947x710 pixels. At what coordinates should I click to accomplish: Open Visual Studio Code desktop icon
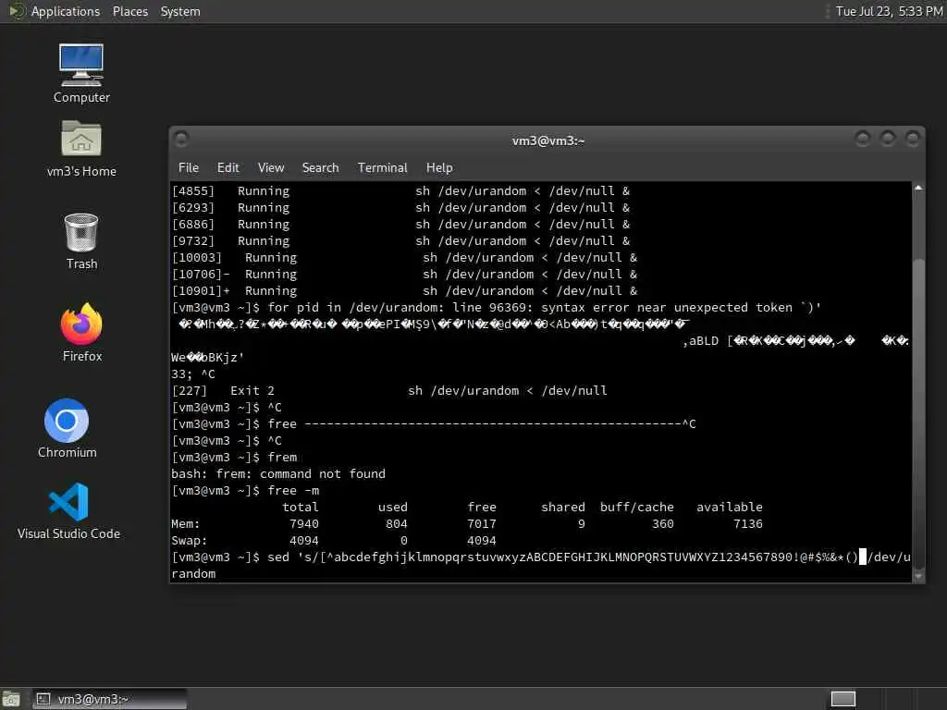[68, 510]
